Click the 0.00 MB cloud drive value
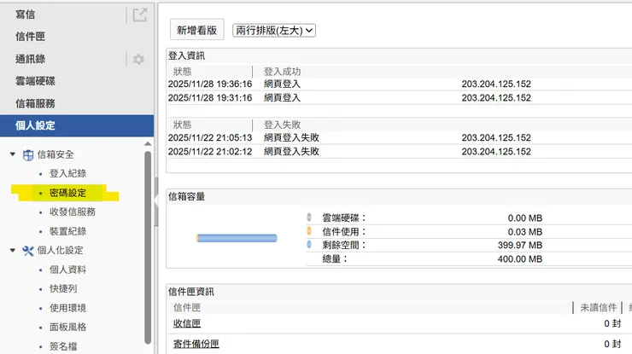The height and width of the screenshot is (354, 632). click(x=525, y=218)
